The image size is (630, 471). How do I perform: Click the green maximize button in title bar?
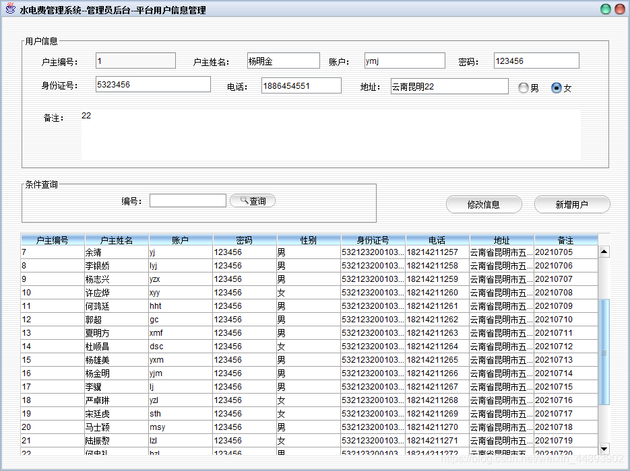point(606,9)
